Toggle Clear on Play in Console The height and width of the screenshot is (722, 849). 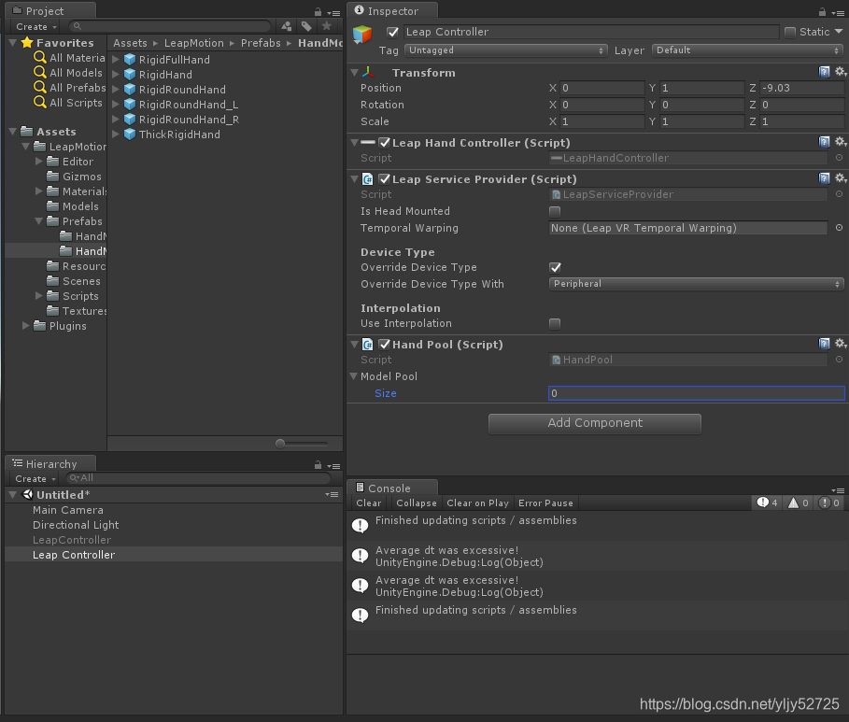click(477, 503)
